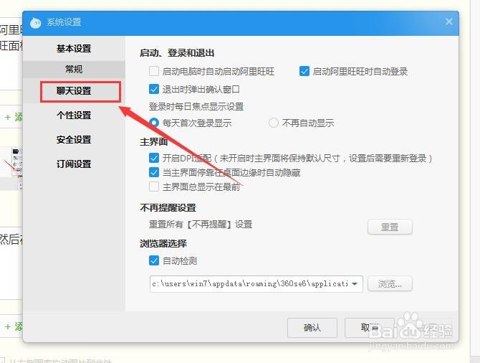The image size is (480, 363).
Task: Expand the browser path dropdown arrow
Action: (x=355, y=284)
